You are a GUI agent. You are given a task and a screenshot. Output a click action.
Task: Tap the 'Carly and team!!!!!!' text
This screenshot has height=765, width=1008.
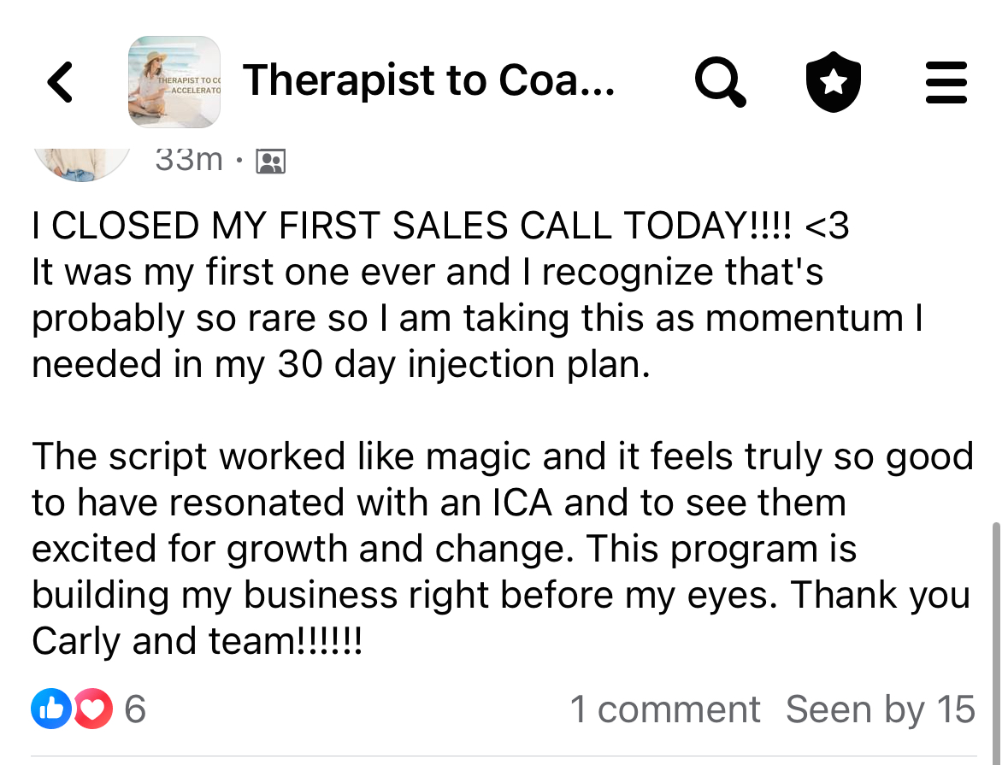[x=197, y=642]
